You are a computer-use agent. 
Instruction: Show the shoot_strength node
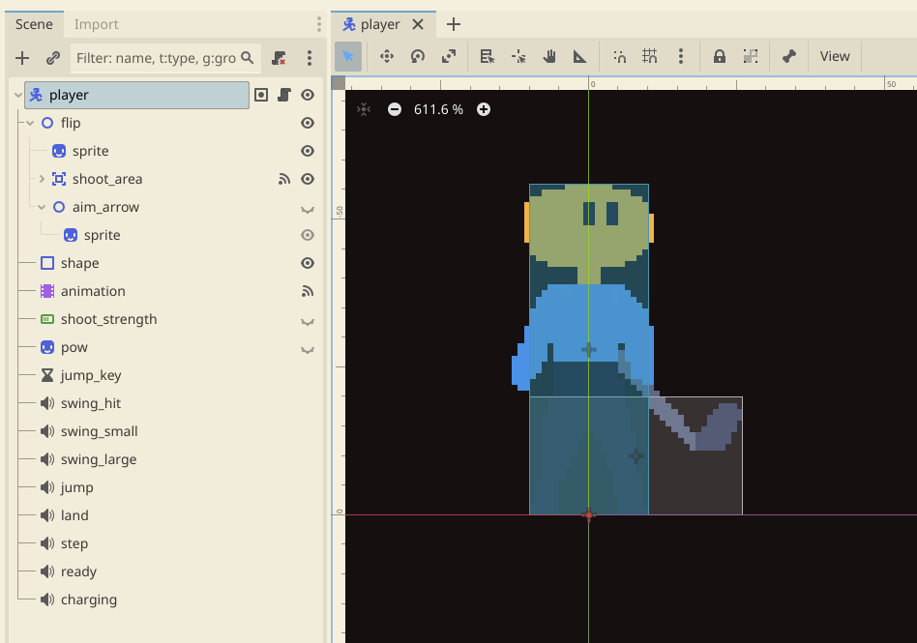308,320
